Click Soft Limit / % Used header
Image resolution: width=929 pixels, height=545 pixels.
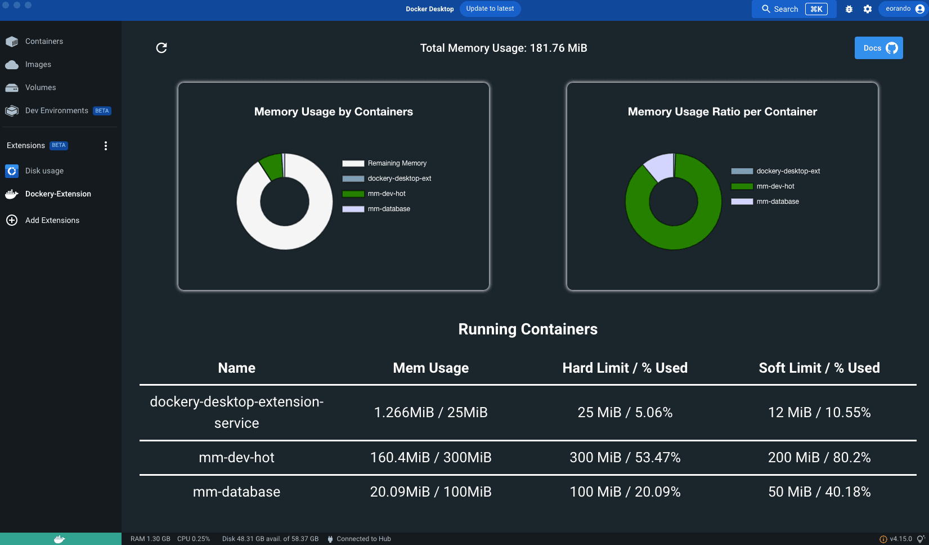click(x=819, y=368)
